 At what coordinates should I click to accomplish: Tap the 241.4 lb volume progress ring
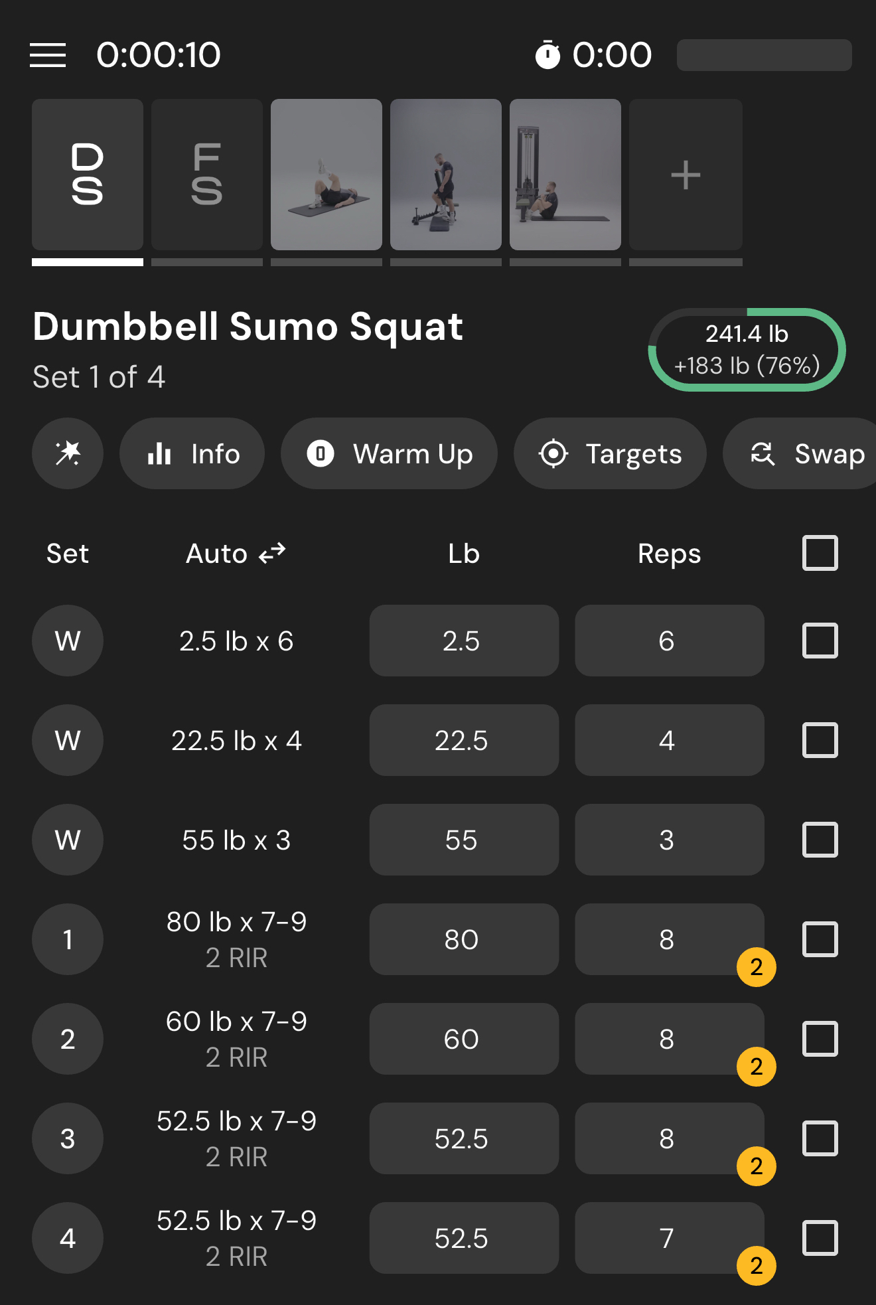coord(747,350)
